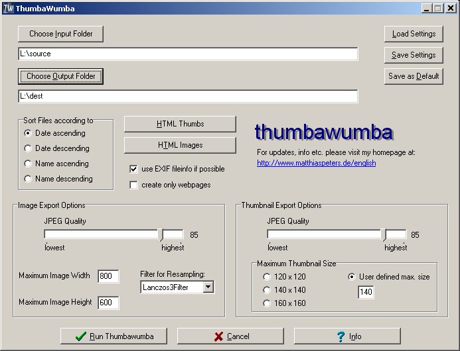Click the Thumbnail Export JPEG Quality slider

[x=337, y=234]
